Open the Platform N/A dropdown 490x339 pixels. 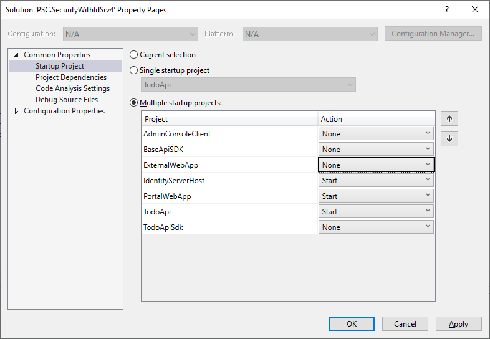310,34
